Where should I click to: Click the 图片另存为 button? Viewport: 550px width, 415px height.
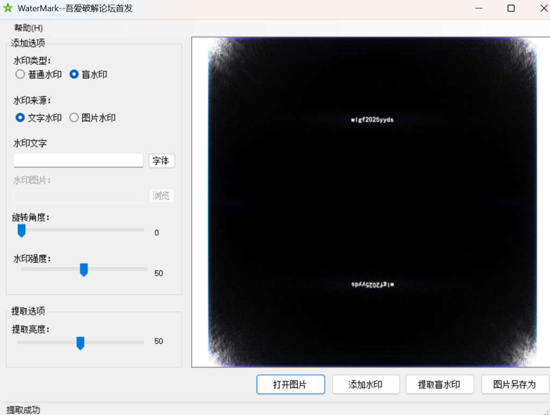pos(515,384)
